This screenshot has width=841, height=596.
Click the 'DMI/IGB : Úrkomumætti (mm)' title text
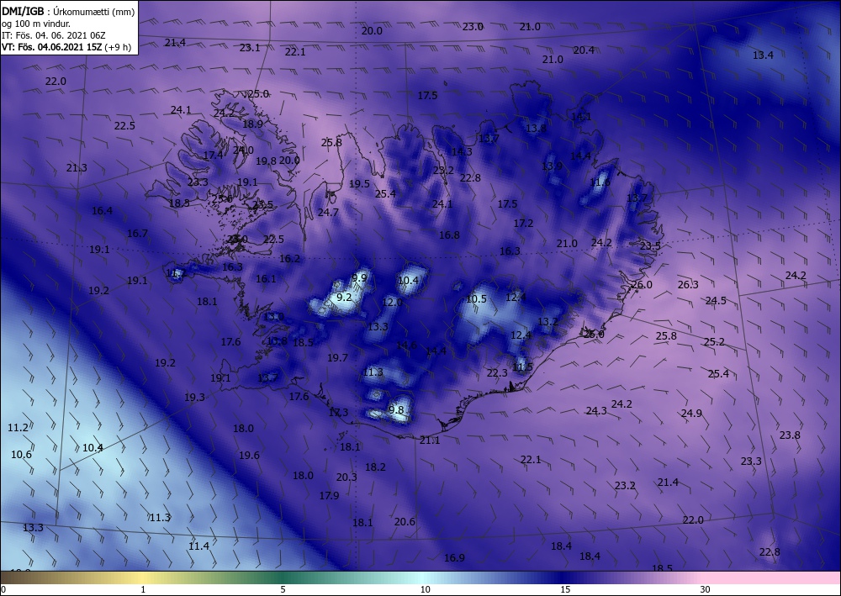(x=68, y=11)
